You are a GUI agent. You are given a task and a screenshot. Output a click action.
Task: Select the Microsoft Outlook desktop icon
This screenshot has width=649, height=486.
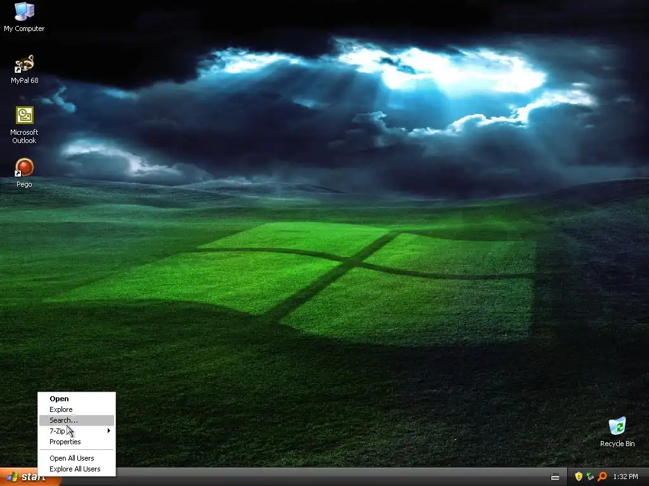tap(25, 125)
